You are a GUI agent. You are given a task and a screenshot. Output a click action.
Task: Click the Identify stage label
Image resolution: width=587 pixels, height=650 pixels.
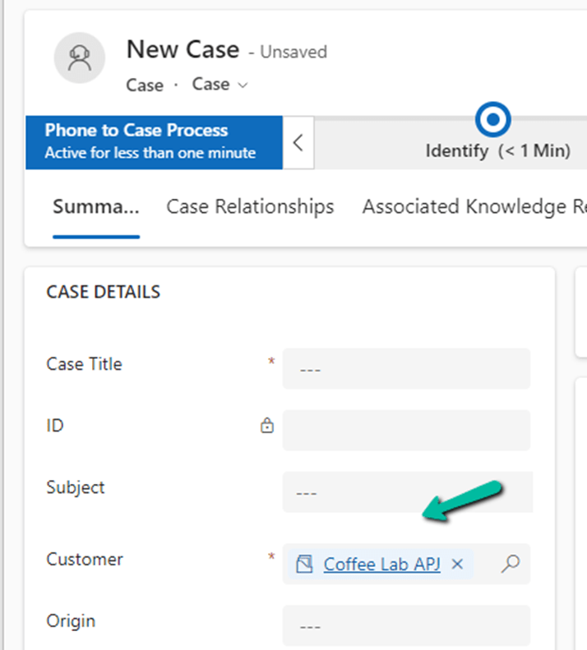tap(497, 151)
